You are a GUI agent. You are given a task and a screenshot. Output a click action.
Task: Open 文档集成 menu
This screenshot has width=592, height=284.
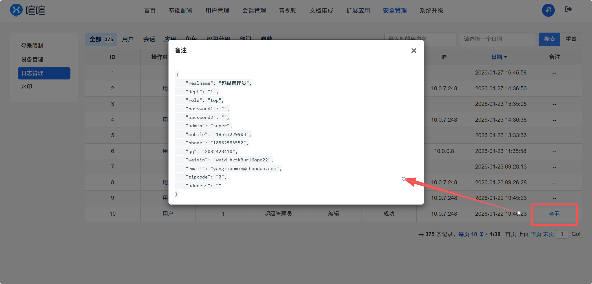pyautogui.click(x=321, y=11)
